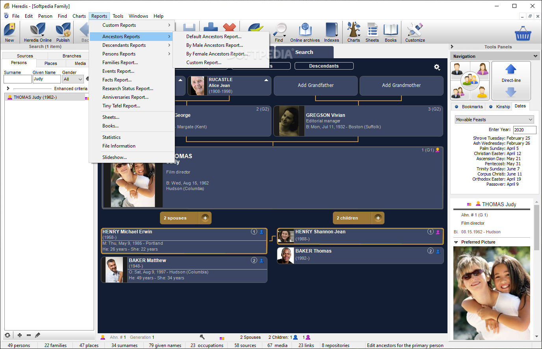Viewport: 542px width, 349px height.
Task: Click the summary panel vertical scrollbar
Action: [x=536, y=227]
